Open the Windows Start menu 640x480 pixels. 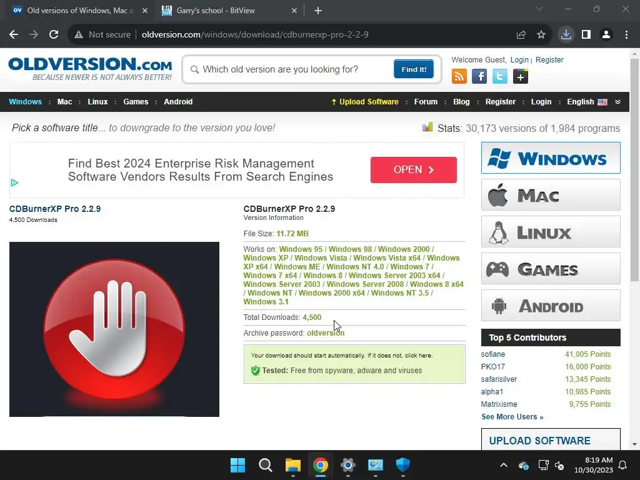(x=238, y=465)
